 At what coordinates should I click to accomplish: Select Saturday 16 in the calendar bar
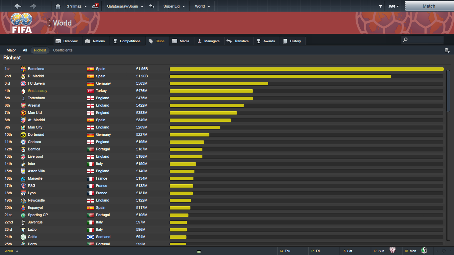pos(355,251)
